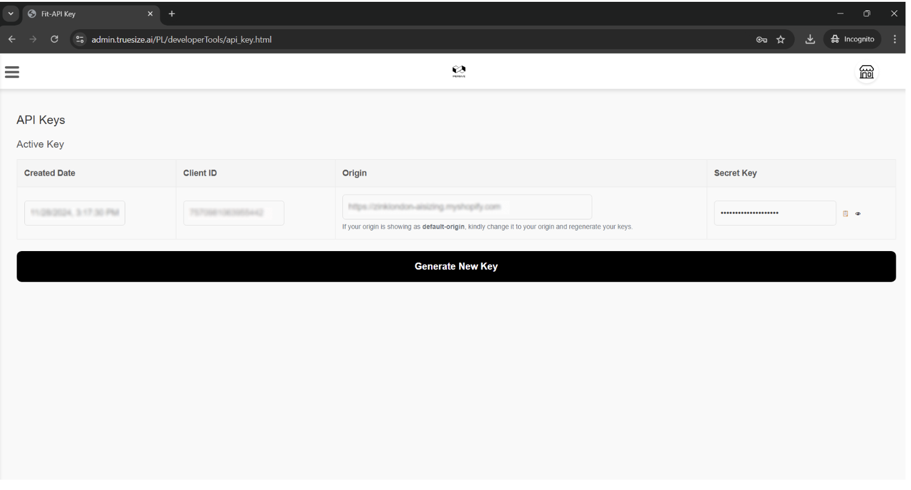
Task: Click the Origin URL input field
Action: point(467,207)
